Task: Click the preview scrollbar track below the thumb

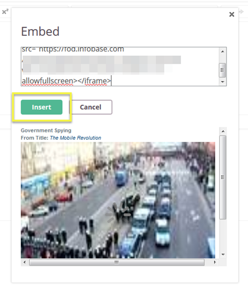Action: (223, 235)
